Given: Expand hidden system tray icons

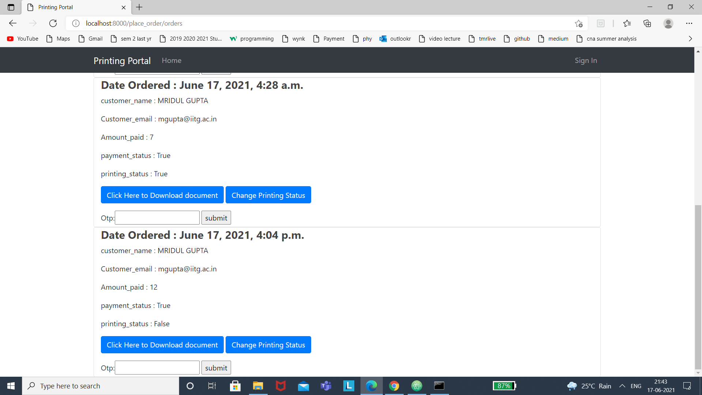Looking at the screenshot, I should point(622,385).
